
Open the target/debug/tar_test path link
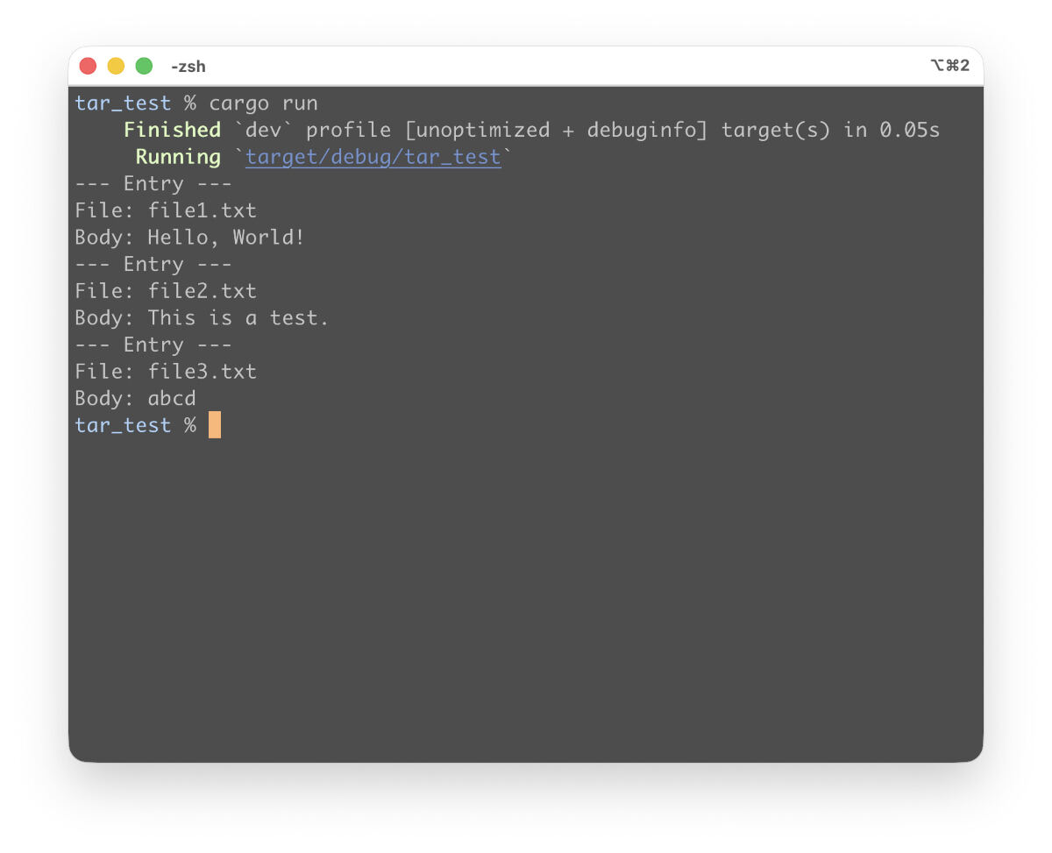pos(373,157)
